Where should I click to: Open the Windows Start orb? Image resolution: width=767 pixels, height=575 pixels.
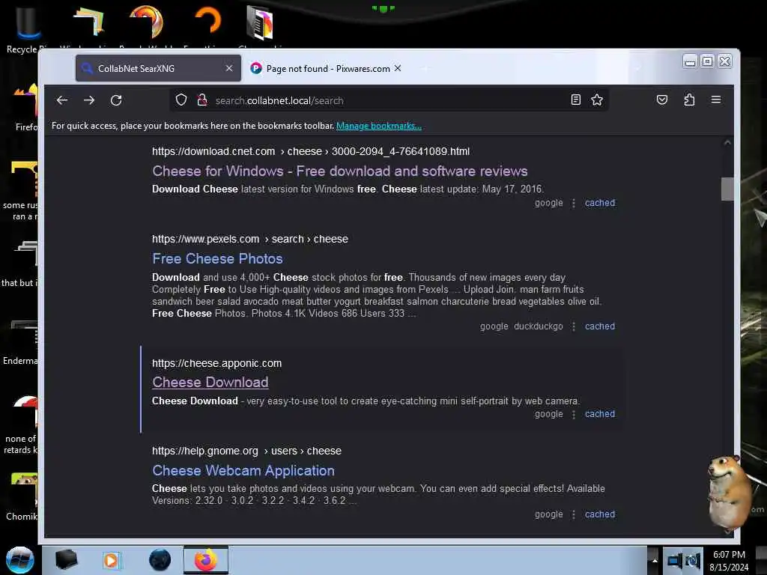(20, 560)
